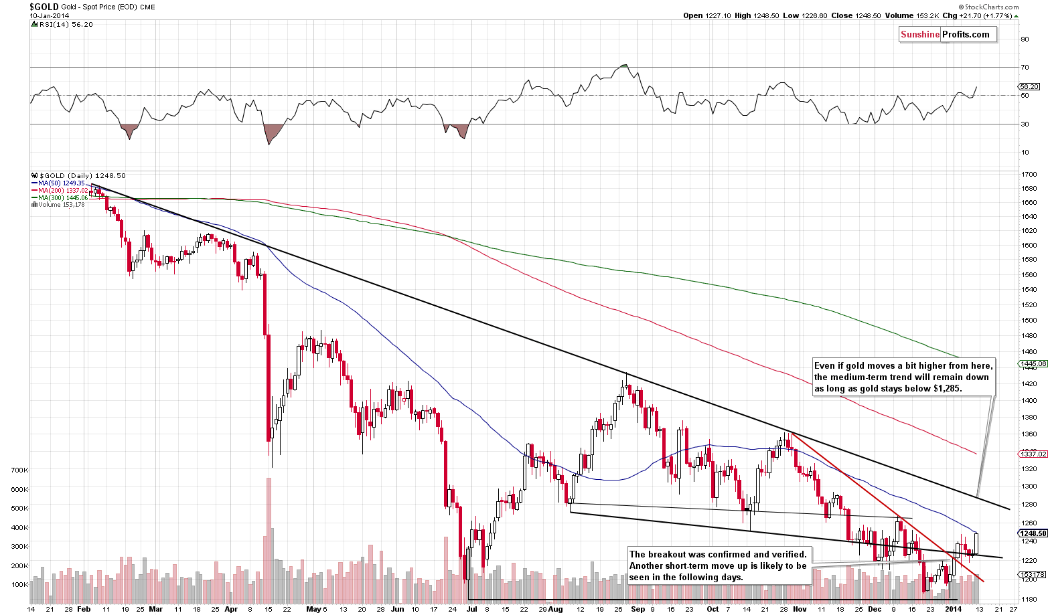This screenshot has width=1048, height=615.
Task: Click the 1500 price axis label
Action: point(1029,320)
